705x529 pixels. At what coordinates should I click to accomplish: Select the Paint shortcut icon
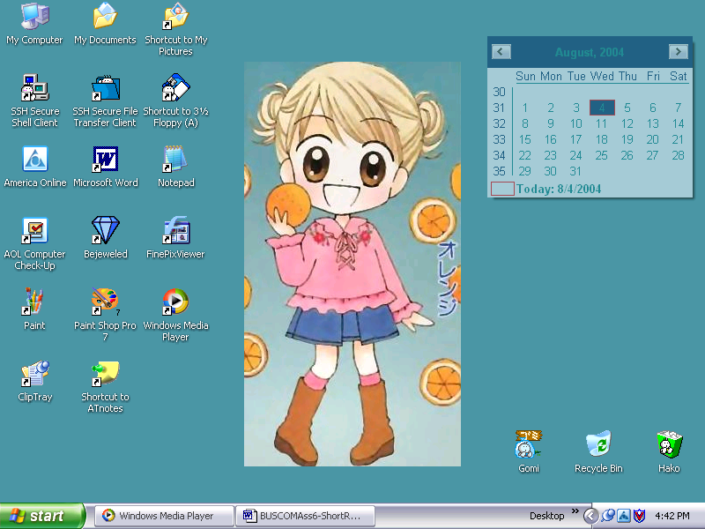[x=34, y=302]
